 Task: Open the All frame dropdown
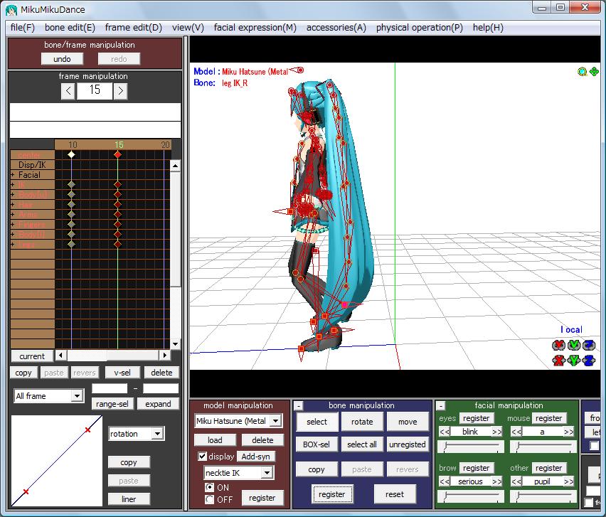point(77,396)
